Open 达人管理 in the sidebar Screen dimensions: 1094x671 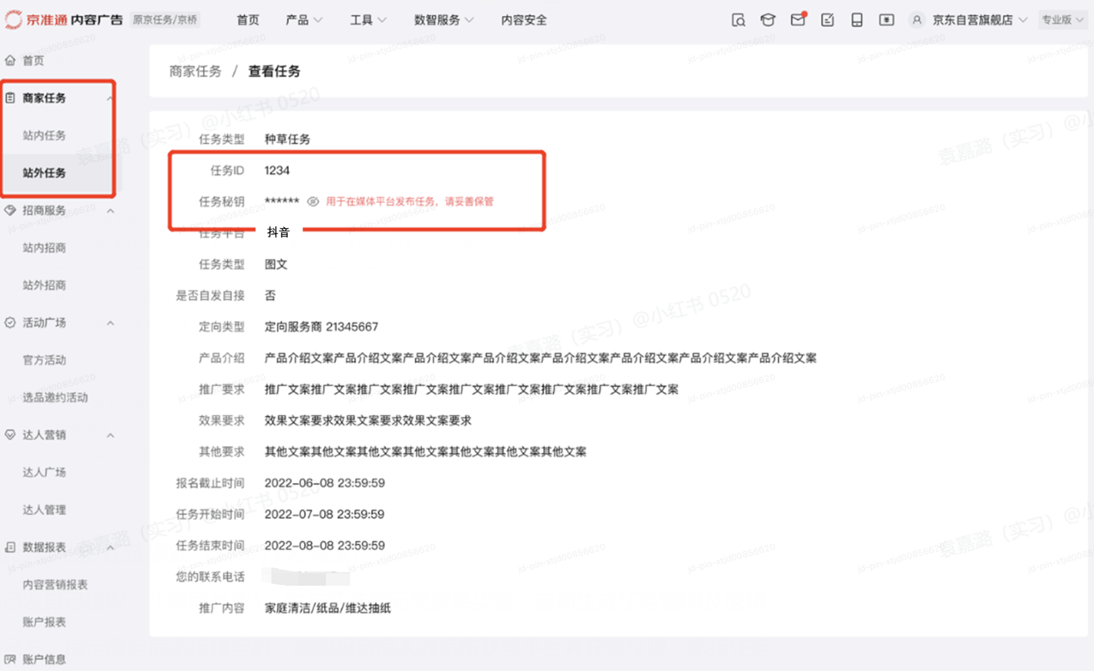click(44, 510)
